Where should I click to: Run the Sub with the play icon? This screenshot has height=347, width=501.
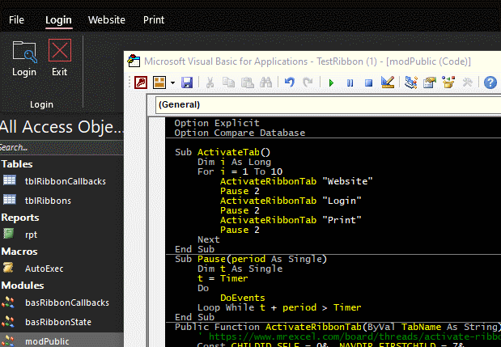(x=331, y=83)
